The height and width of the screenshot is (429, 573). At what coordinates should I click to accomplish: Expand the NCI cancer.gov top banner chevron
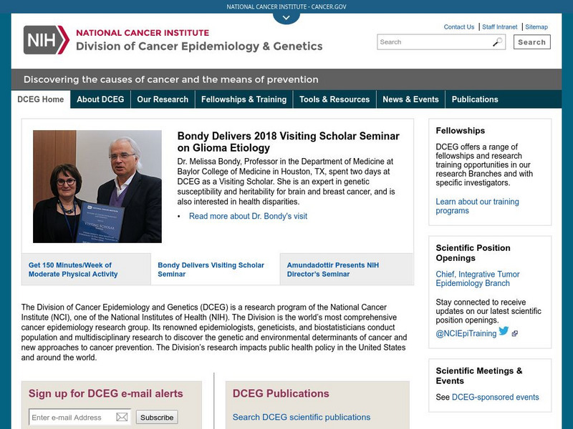(x=286, y=17)
